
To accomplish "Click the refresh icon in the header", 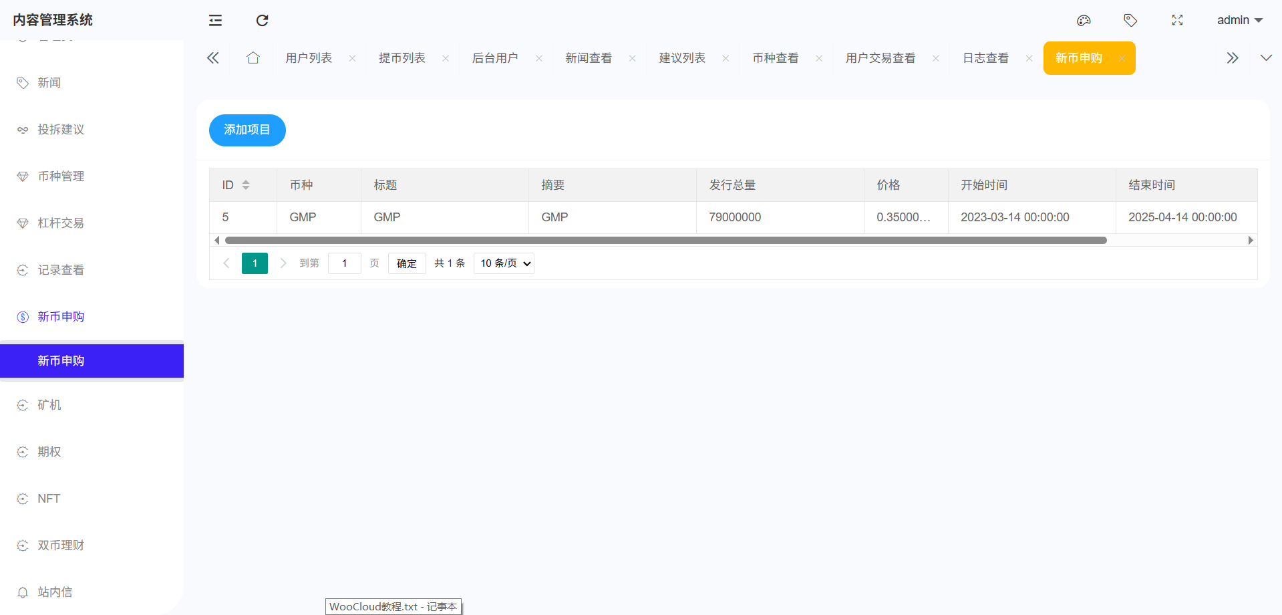I will 262,20.
